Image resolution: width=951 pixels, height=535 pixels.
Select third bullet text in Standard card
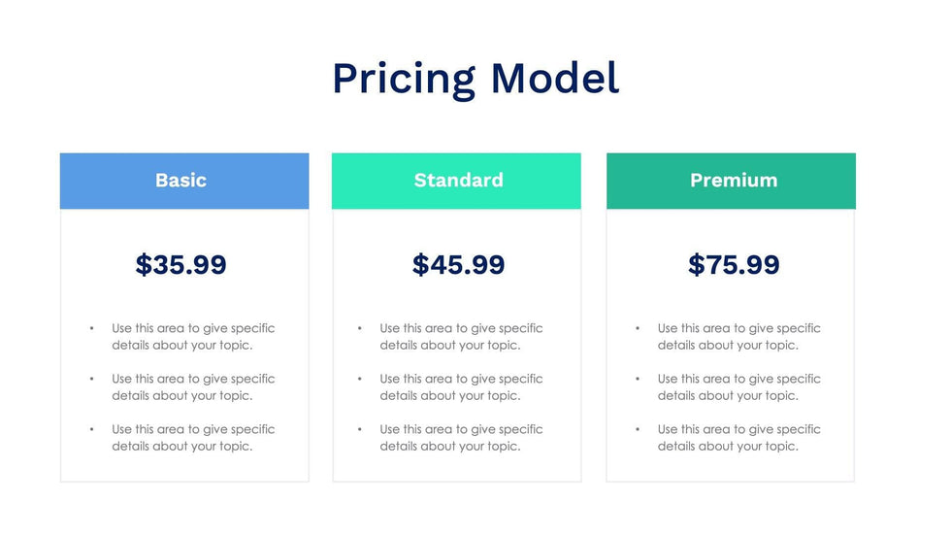click(461, 438)
